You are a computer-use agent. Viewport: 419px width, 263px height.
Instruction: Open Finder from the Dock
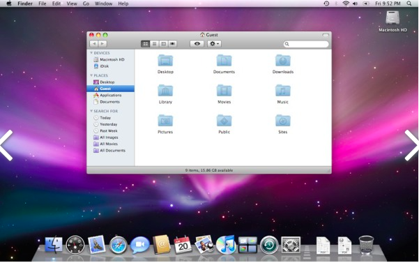[x=54, y=245]
